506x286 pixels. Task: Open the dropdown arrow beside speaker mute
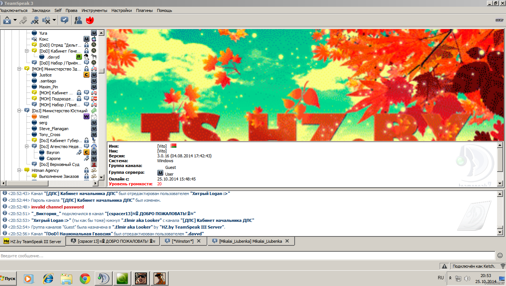54,20
